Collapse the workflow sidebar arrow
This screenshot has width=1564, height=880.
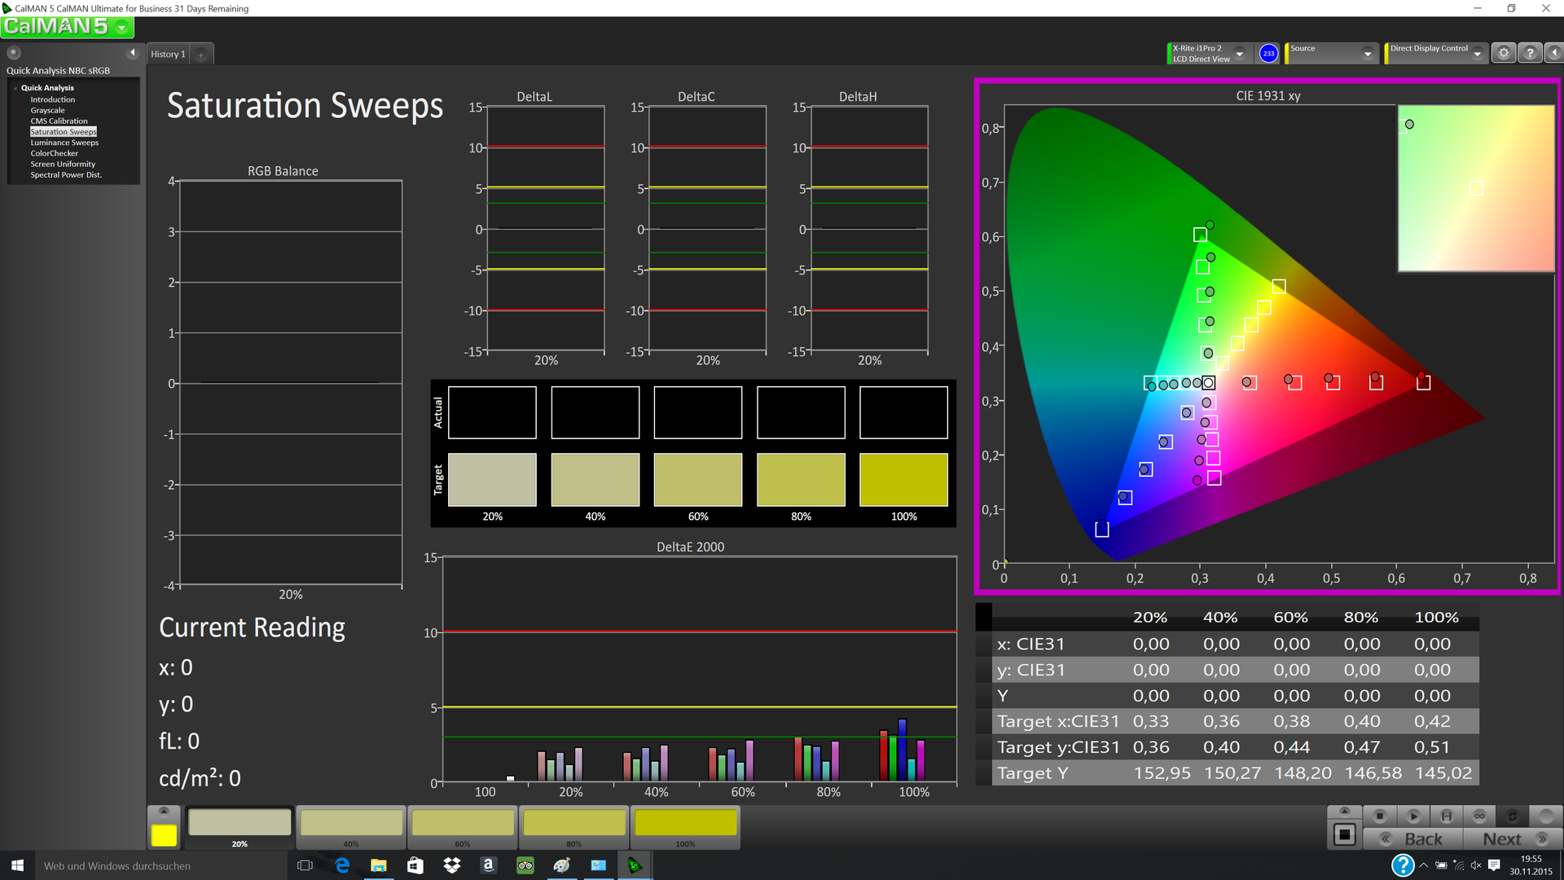pos(133,53)
